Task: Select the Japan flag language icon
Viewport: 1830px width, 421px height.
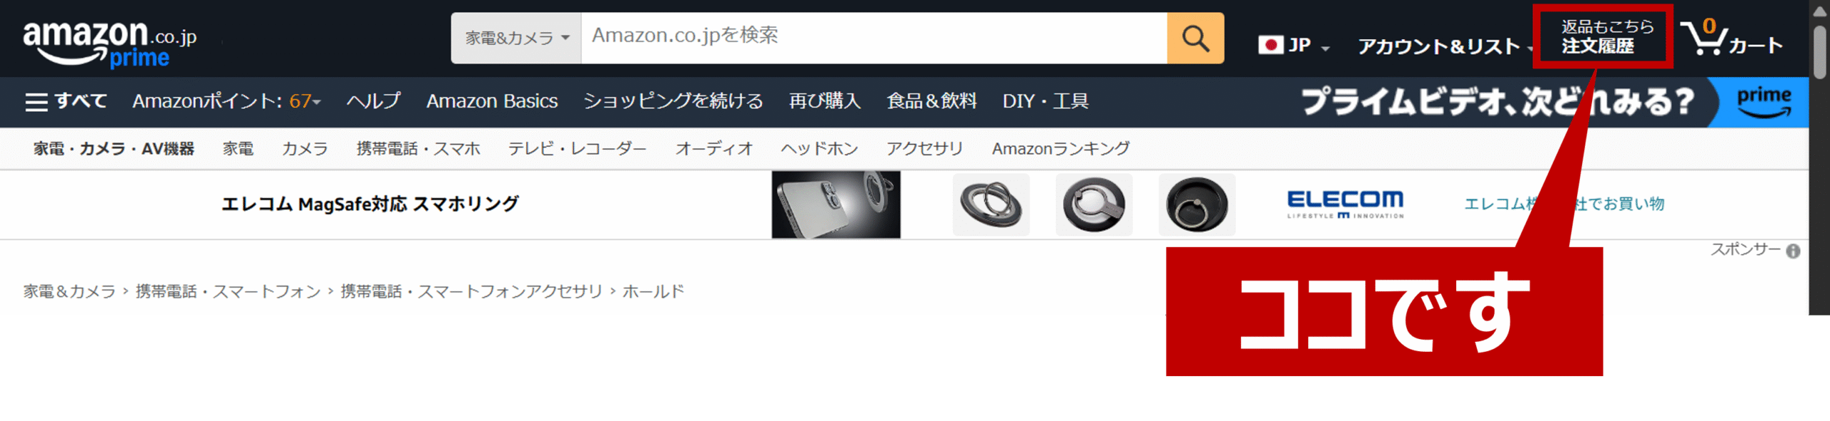Action: coord(1270,46)
